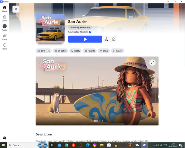Screen dimensions: 185x148
Task: Click the Description heading
Action: click(44, 134)
